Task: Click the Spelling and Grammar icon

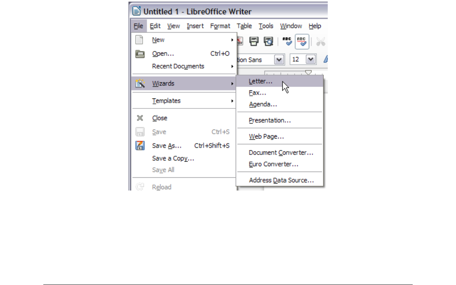Action: tap(287, 41)
